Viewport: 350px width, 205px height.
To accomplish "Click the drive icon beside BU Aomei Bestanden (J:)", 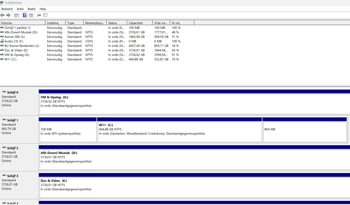I will tap(2, 46).
